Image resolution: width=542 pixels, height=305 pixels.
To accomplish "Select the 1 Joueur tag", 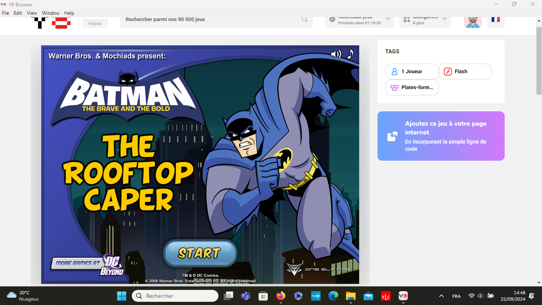I will pos(411,71).
